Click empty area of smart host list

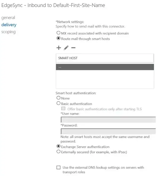pos(105,79)
